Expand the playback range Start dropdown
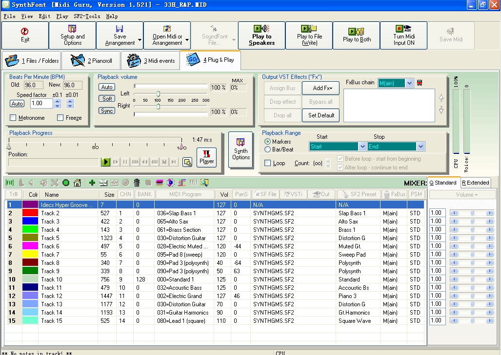This screenshot has height=355, width=501. coord(362,147)
